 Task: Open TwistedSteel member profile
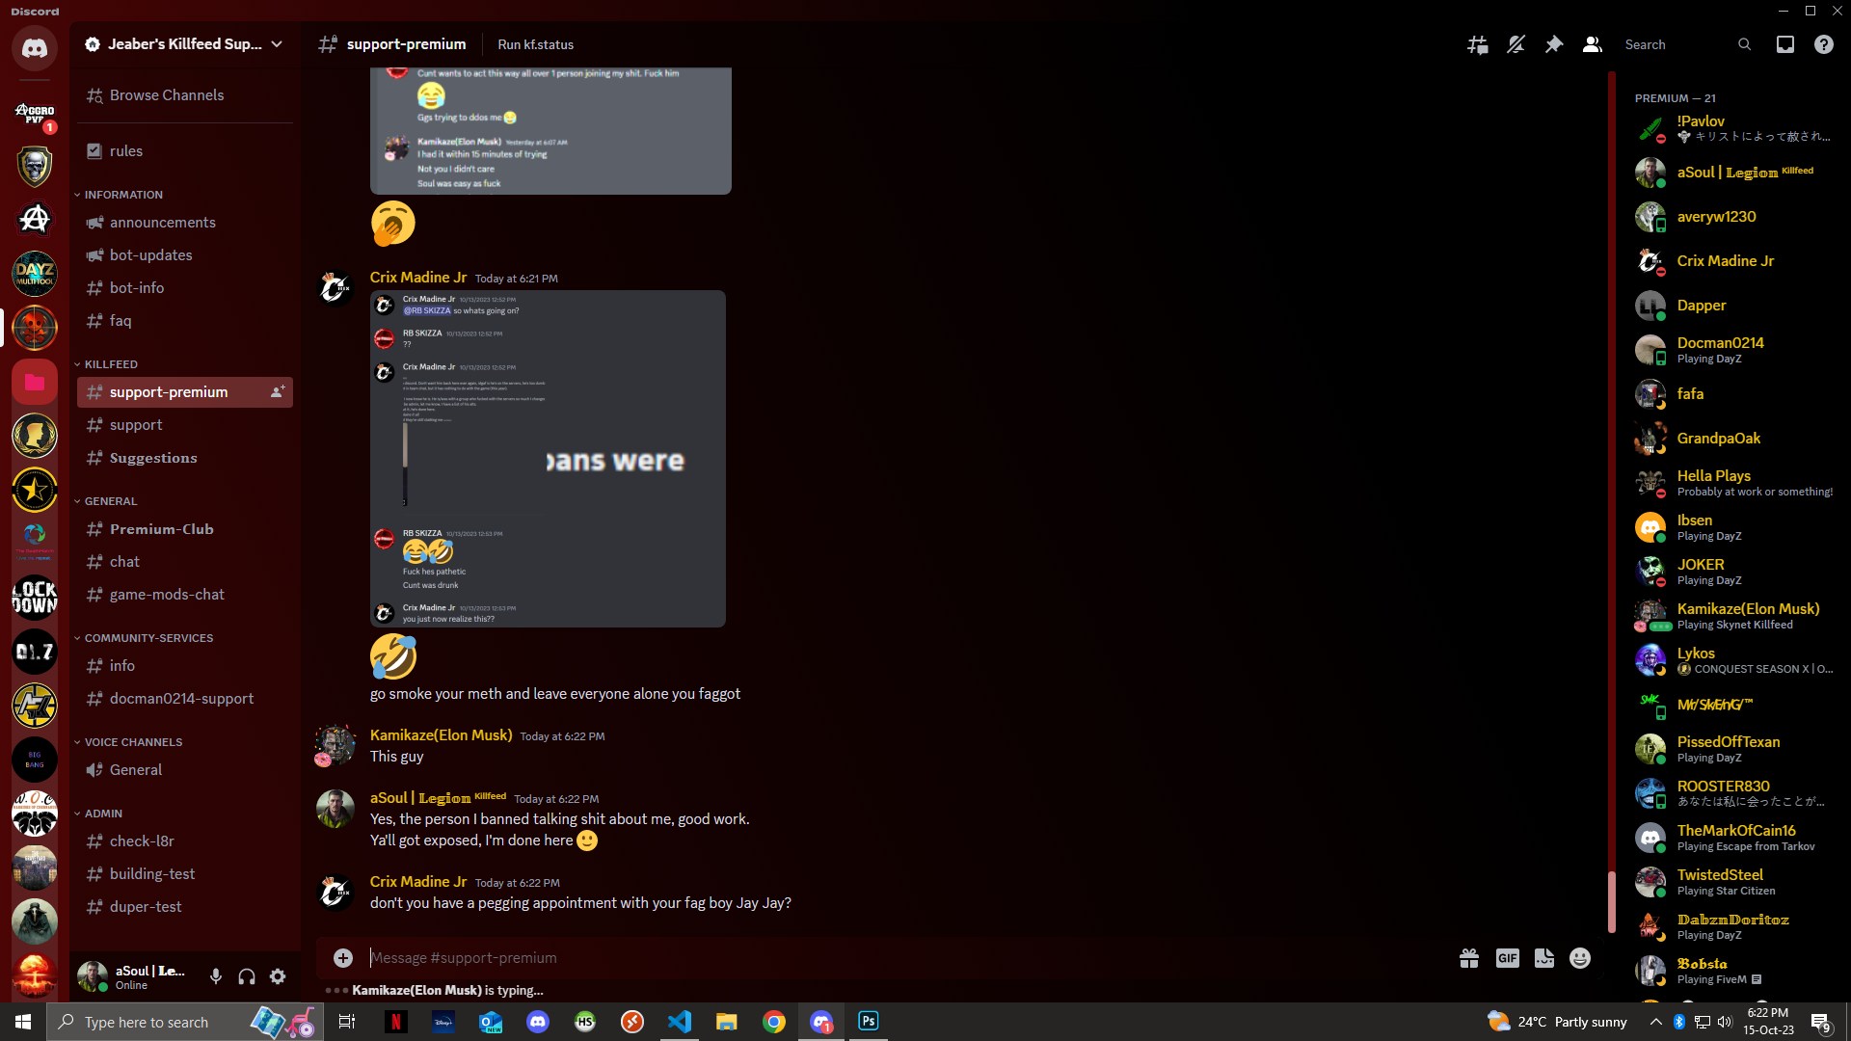tap(1734, 882)
